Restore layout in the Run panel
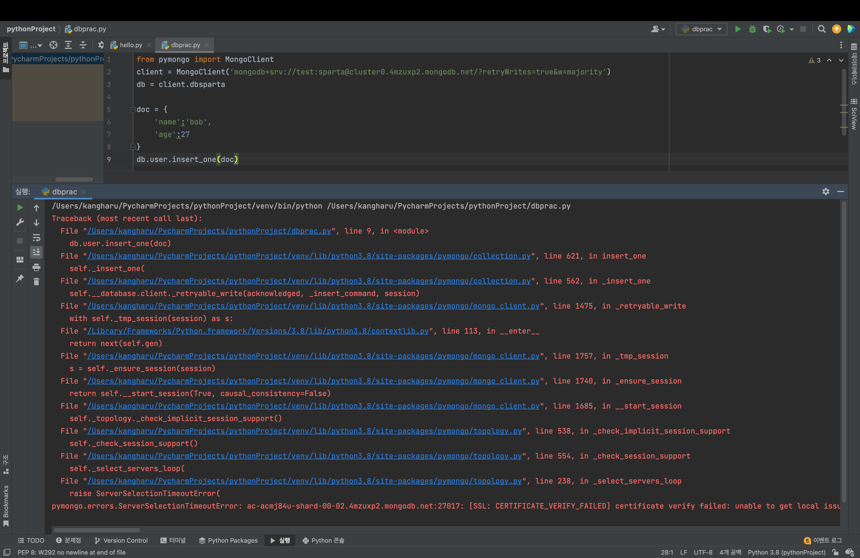Image resolution: width=860 pixels, height=558 pixels. 20,259
